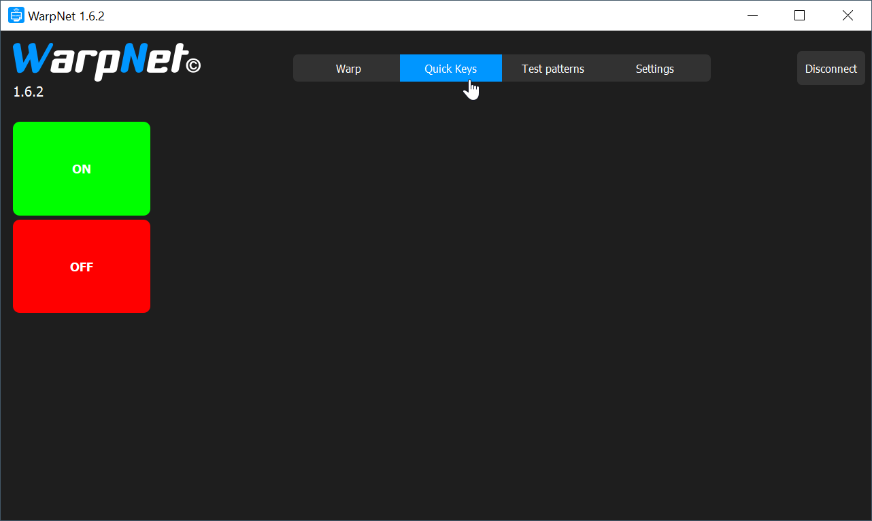Select the Quick Keys tab
The width and height of the screenshot is (872, 521).
click(450, 69)
